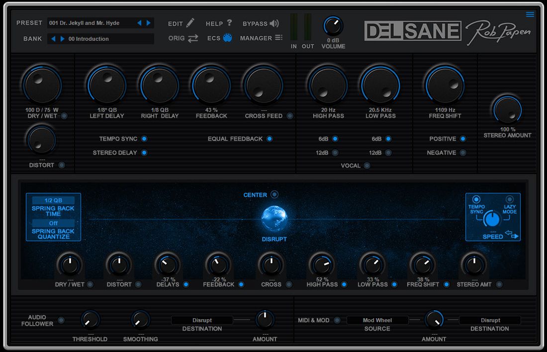The image size is (547, 352).
Task: Toggle Bypass speaker icon
Action: pyautogui.click(x=274, y=23)
